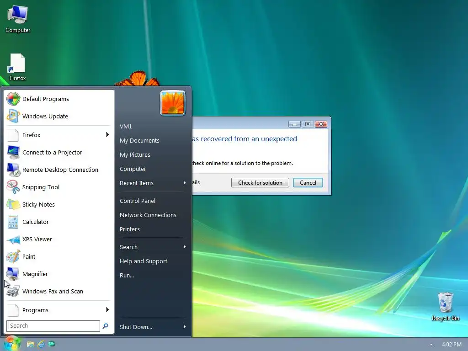468x351 pixels.
Task: Select the Firefox desktop shortcut
Action: [x=18, y=67]
